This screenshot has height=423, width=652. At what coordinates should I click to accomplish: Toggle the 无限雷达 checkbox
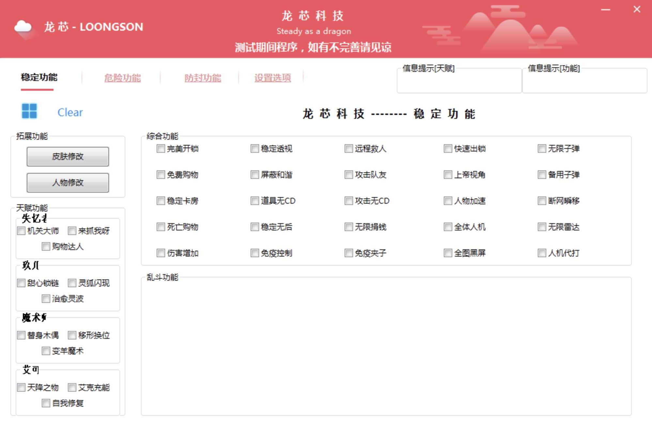coord(542,227)
